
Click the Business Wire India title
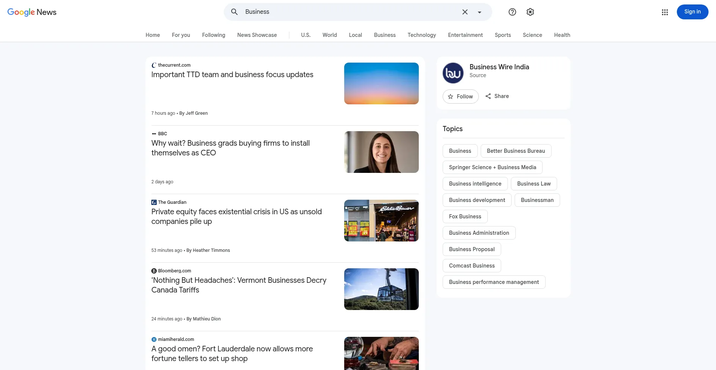pyautogui.click(x=499, y=67)
